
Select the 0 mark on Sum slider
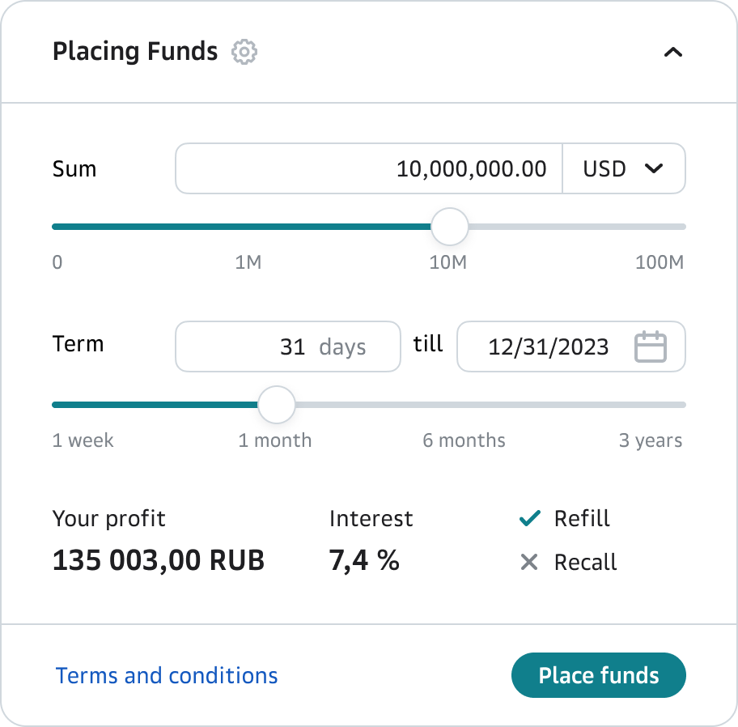pos(57,262)
